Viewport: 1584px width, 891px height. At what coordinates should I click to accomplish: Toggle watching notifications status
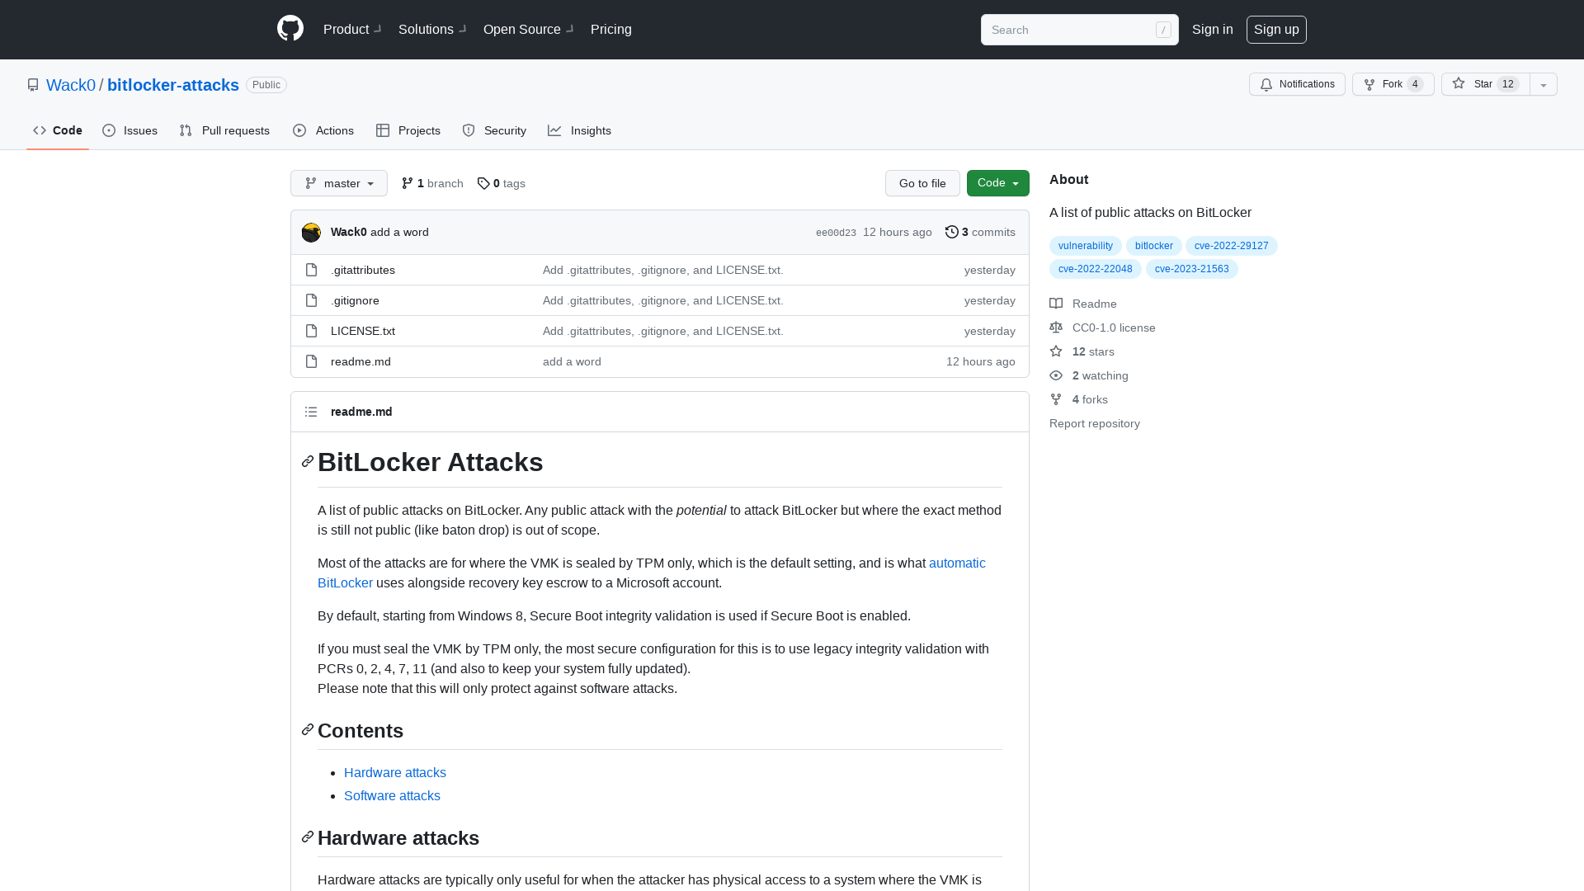coord(1297,84)
